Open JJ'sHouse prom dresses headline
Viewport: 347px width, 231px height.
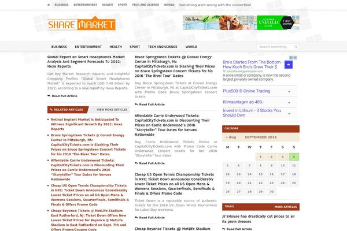coord(259,219)
